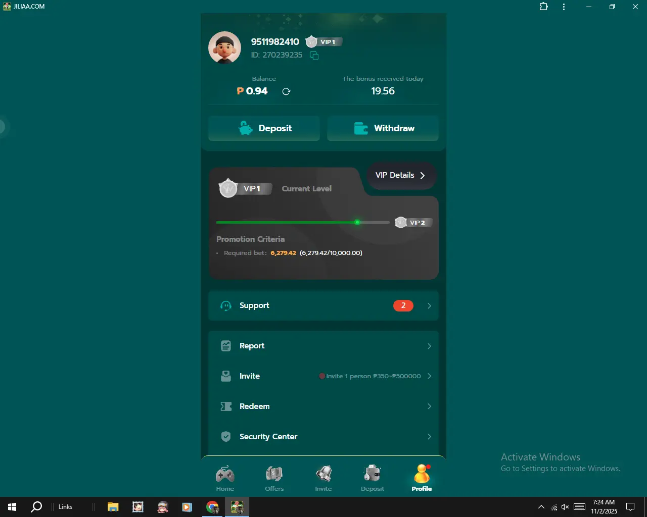Copy the user ID with copy icon
Screen dimensions: 647x517
(314, 55)
